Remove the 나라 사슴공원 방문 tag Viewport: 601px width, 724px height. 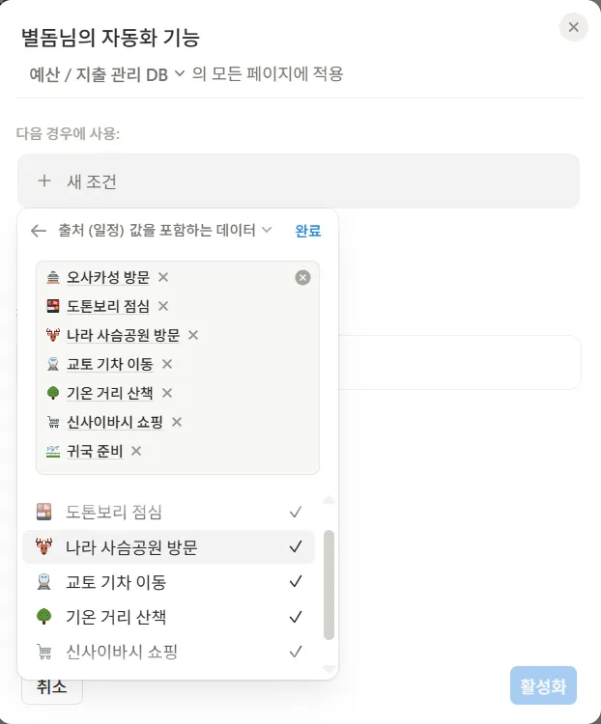[x=193, y=335]
